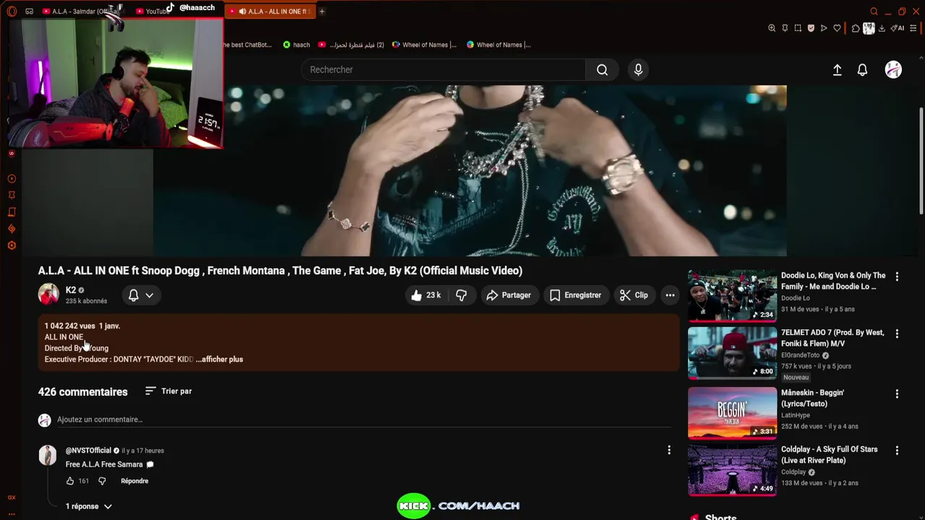The height and width of the screenshot is (520, 925).
Task: Open the profile picture extension icon in toolbar
Action: click(x=869, y=28)
